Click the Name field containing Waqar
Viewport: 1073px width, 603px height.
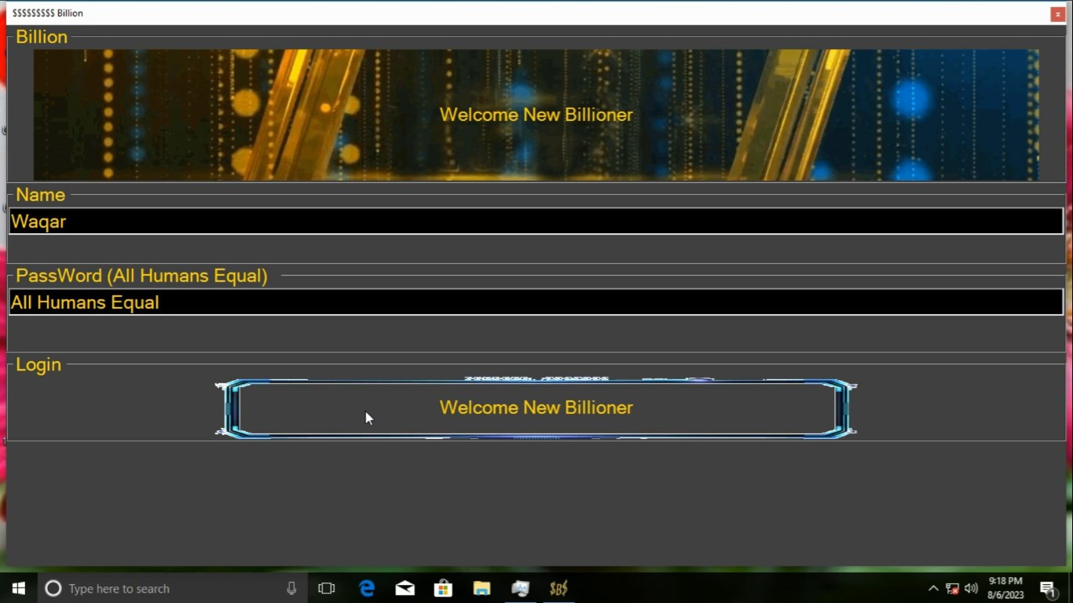click(x=536, y=221)
